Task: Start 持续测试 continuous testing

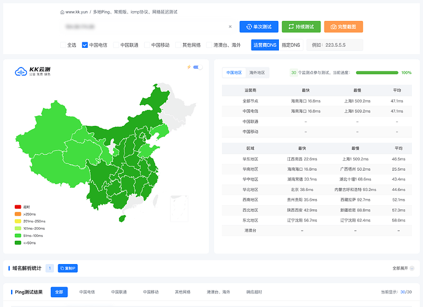Action: 302,27
